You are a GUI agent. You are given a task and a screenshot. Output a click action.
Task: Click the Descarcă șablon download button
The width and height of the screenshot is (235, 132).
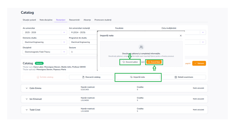point(130,62)
